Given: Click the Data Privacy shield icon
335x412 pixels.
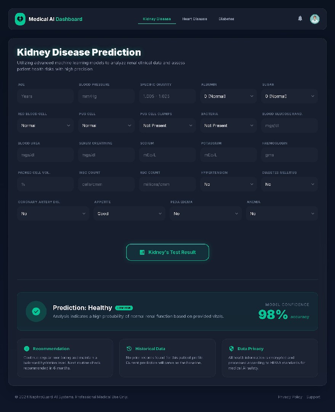Looking at the screenshot, I should (x=231, y=348).
